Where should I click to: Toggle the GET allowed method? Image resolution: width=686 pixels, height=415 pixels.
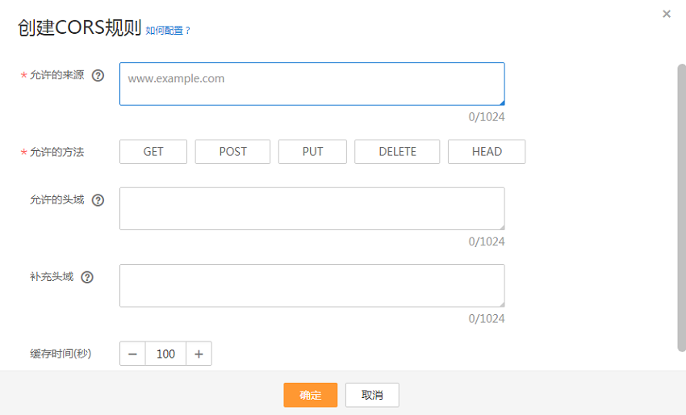coord(153,152)
